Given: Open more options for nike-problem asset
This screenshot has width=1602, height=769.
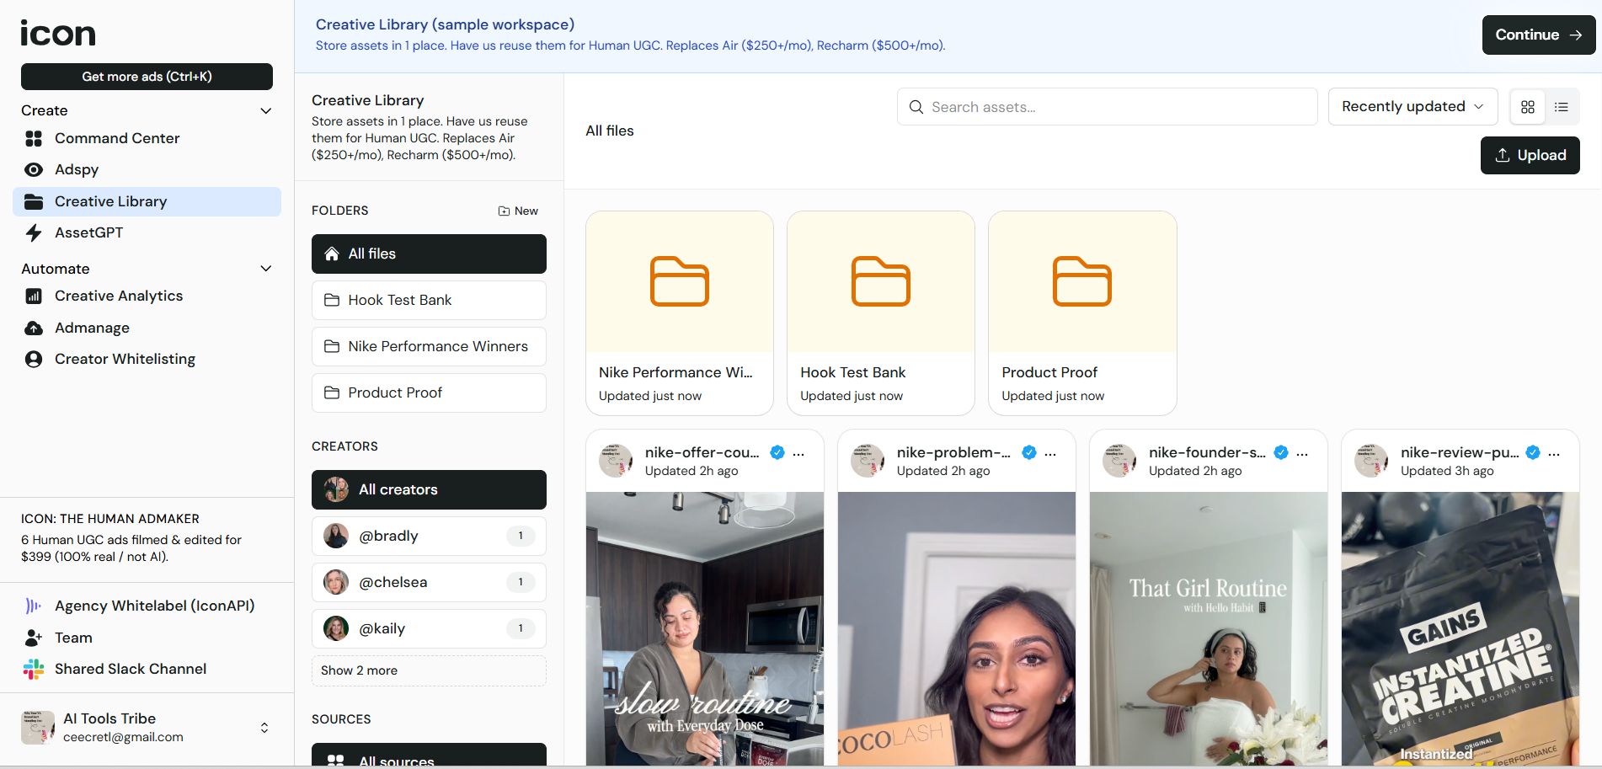Looking at the screenshot, I should [x=1050, y=453].
